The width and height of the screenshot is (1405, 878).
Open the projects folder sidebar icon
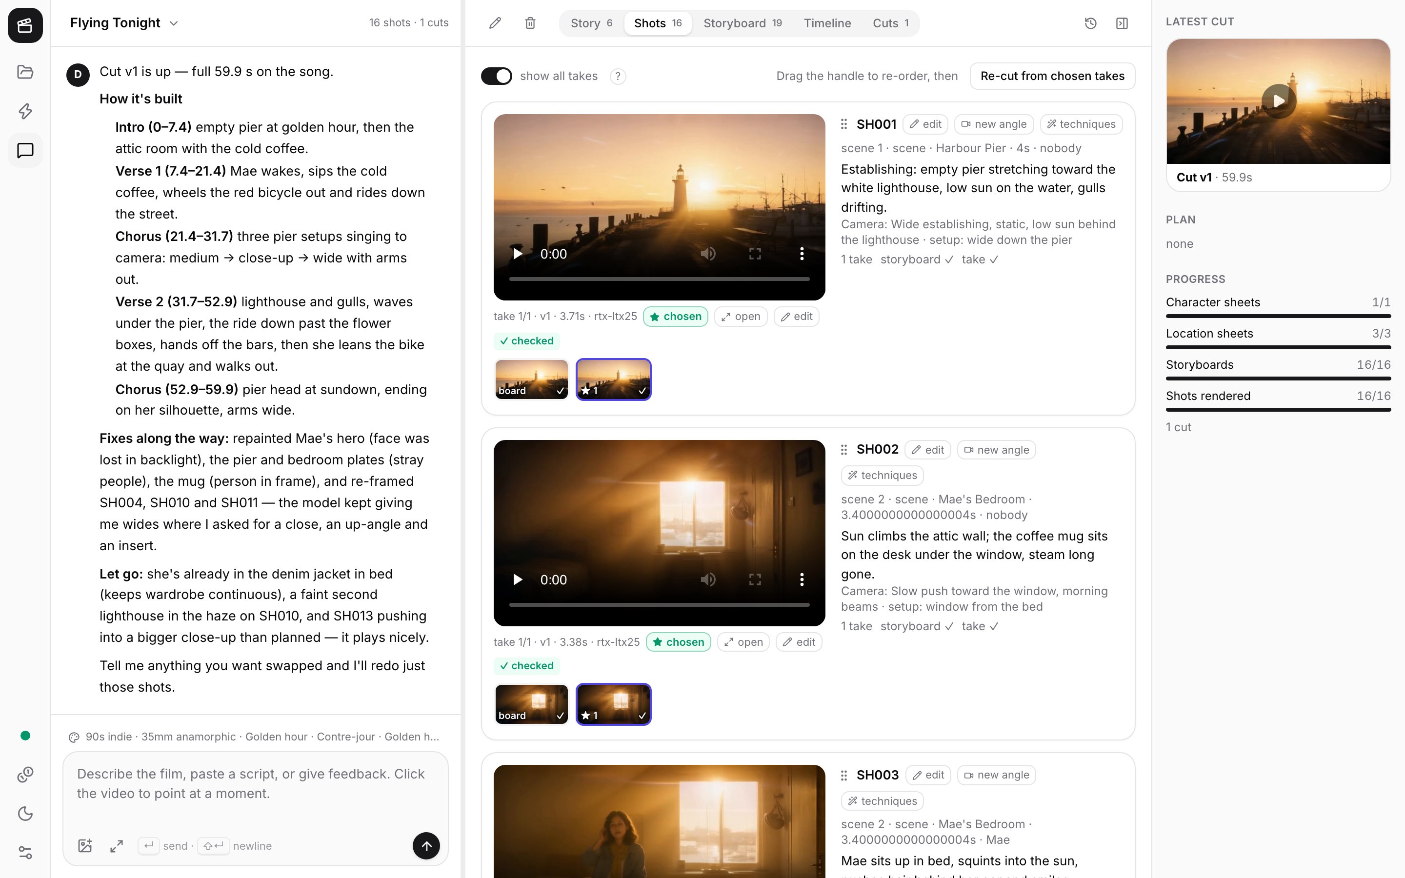(x=25, y=72)
